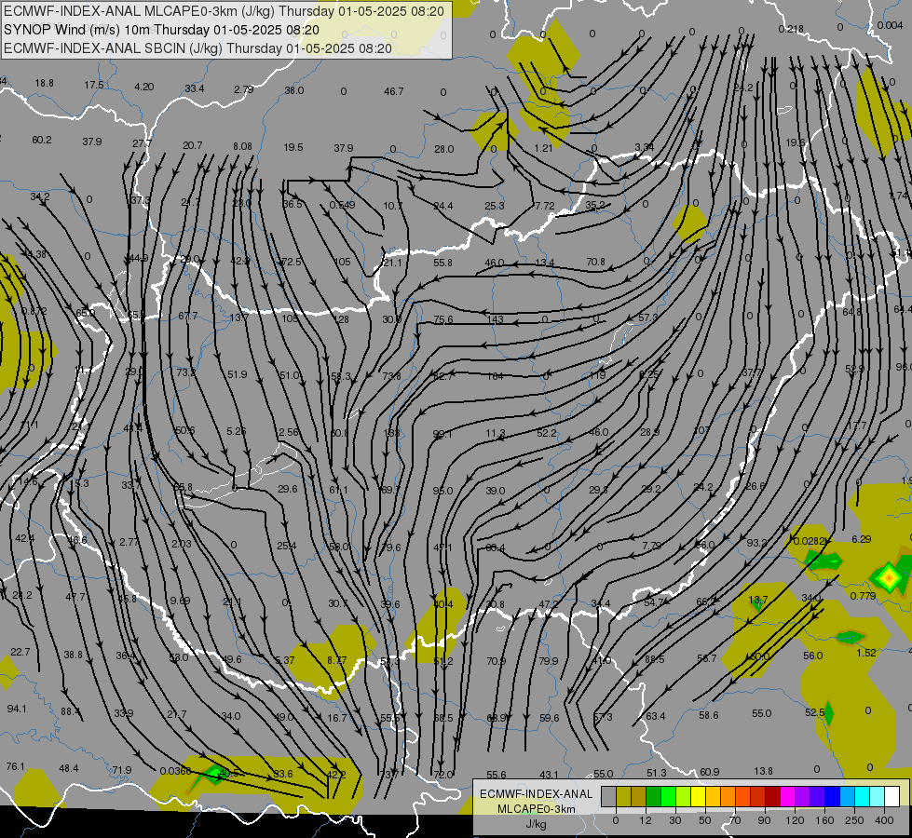Screen dimensions: 912x838
Task: Click the map value '5.26'
Action: click(236, 431)
